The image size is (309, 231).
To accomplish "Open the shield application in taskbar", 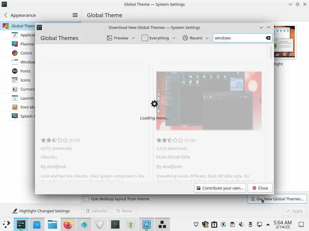I will coord(100,224).
